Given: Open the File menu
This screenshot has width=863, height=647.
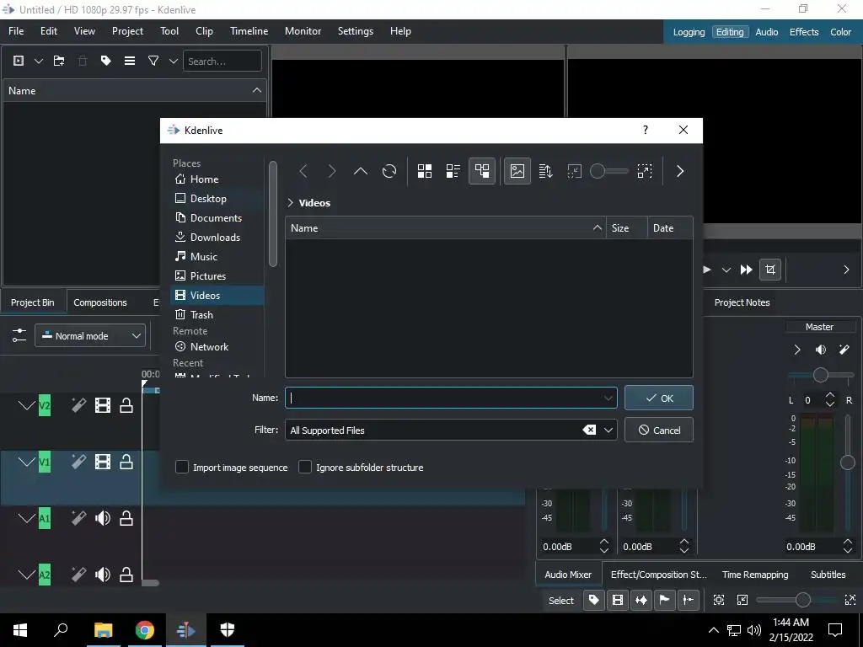Looking at the screenshot, I should point(16,31).
